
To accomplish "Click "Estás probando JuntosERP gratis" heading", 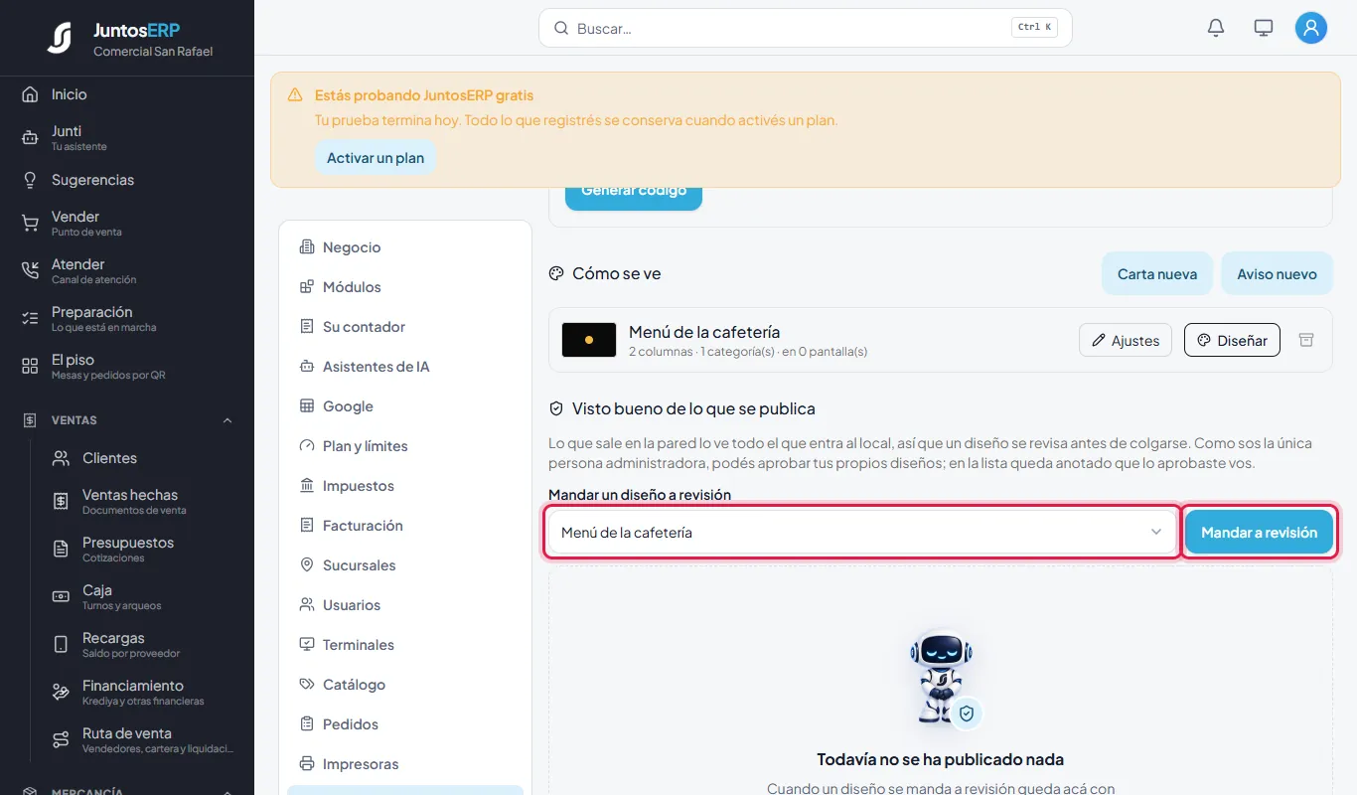I will 424,95.
